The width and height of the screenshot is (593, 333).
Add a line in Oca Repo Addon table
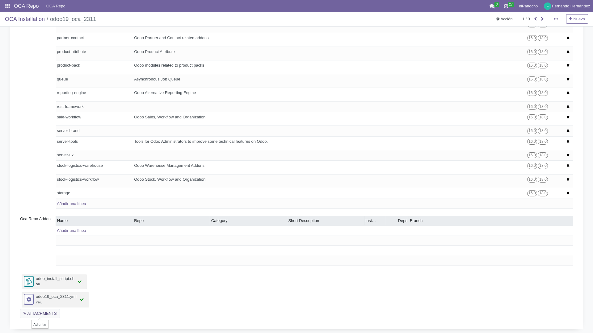pyautogui.click(x=71, y=231)
